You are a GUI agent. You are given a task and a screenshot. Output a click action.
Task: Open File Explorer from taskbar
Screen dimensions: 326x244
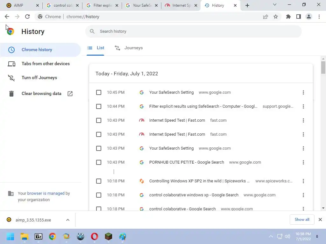pyautogui.click(x=25, y=236)
